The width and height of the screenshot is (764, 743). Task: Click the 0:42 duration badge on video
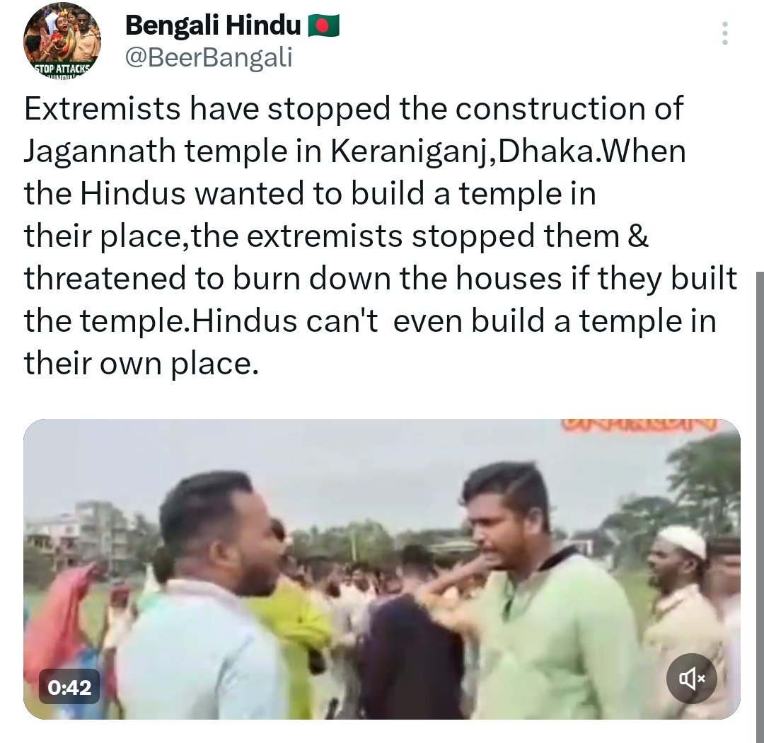tap(69, 687)
